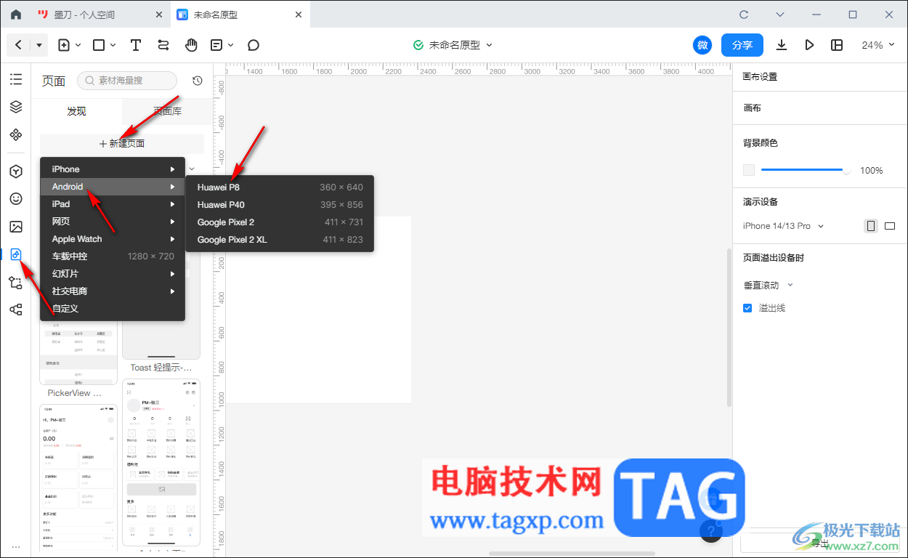Select the new page tool icon
908x558 pixels.
pos(64,45)
